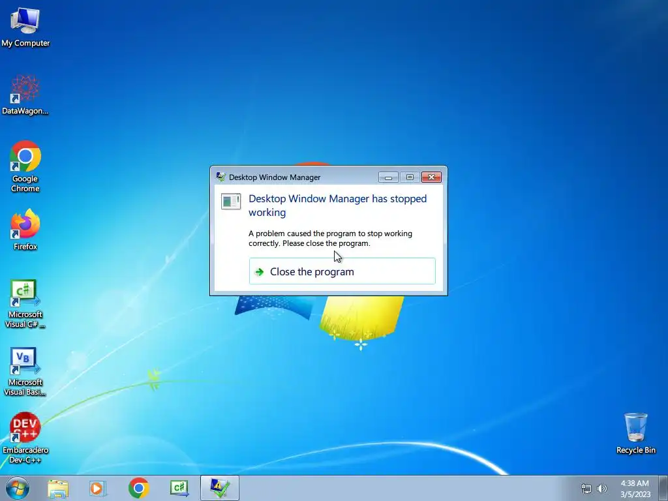Select the Recycle Bin icon

pyautogui.click(x=635, y=433)
